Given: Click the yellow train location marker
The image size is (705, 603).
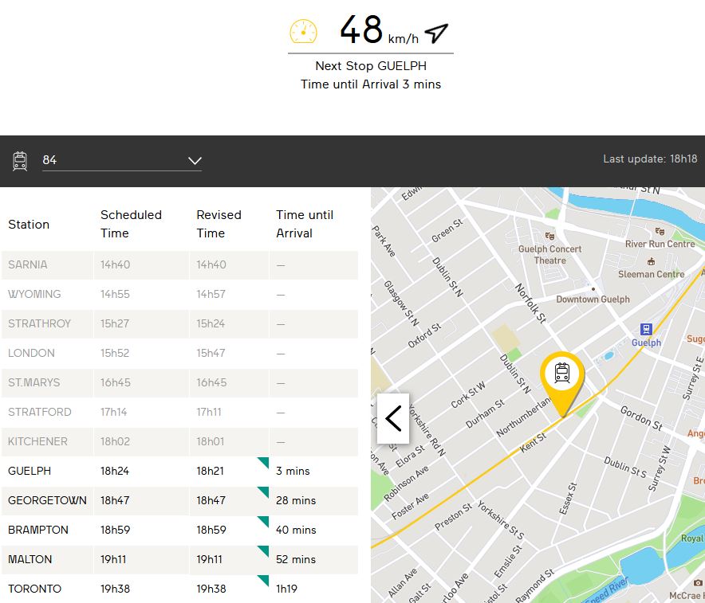Looking at the screenshot, I should point(562,377).
